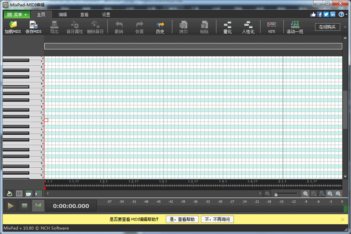Screen dimensions: 351x234
Task: Open 音符属性 note properties
Action: (x=75, y=27)
